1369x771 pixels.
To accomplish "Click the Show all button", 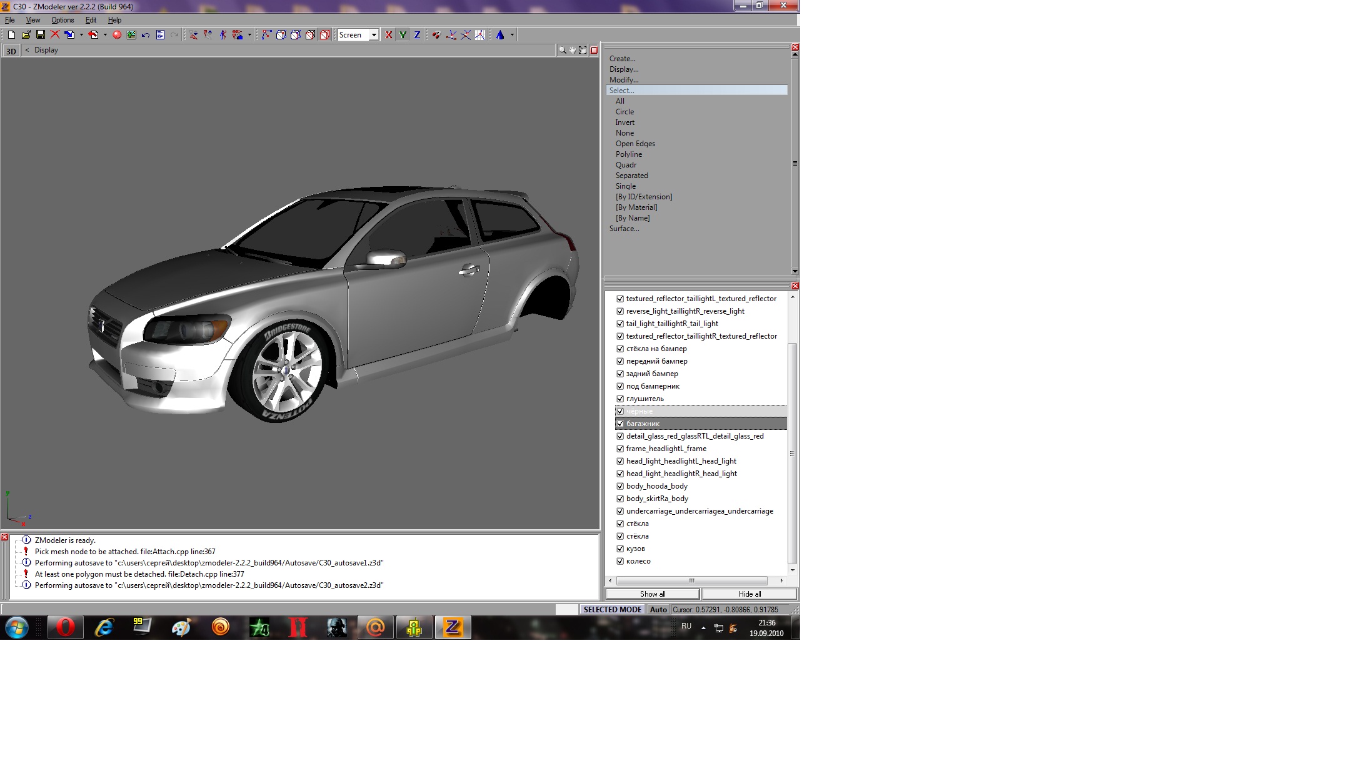I will coord(652,594).
